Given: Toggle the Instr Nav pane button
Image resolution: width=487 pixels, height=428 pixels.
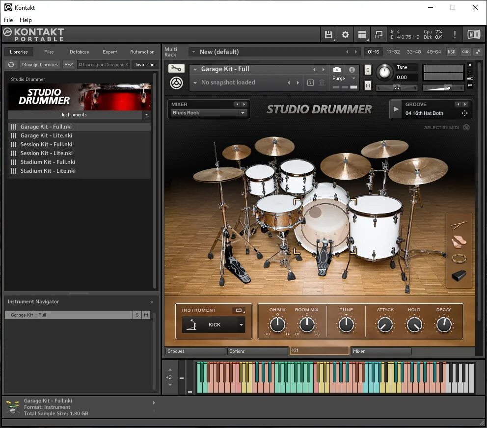Looking at the screenshot, I should (145, 65).
